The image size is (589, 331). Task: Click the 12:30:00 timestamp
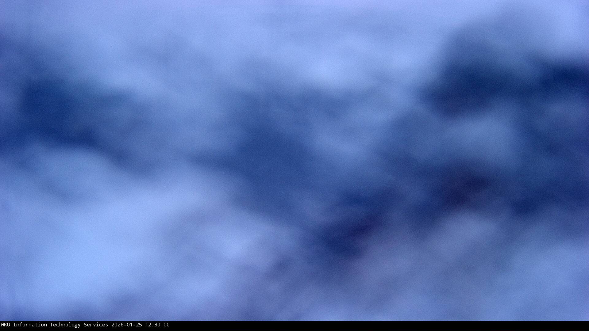coord(157,325)
